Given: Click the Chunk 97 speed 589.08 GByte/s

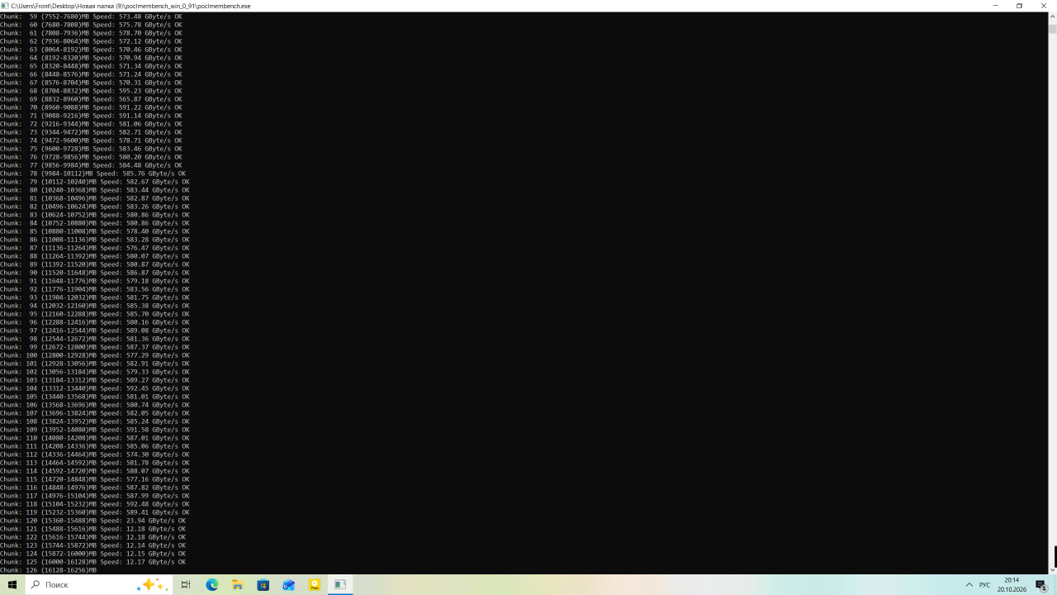Looking at the screenshot, I should click(x=152, y=331).
